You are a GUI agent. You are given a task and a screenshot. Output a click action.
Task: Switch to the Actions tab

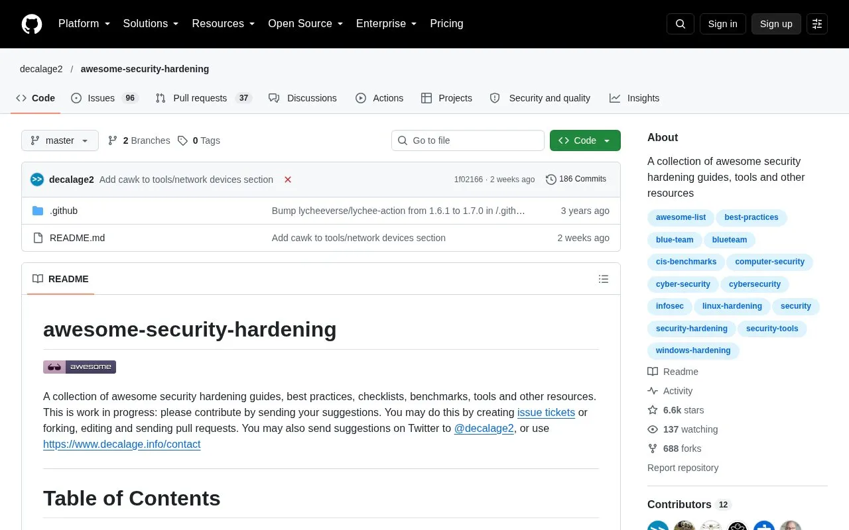coord(379,98)
